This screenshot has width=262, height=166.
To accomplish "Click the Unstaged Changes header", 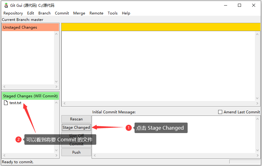I will (x=31, y=27).
